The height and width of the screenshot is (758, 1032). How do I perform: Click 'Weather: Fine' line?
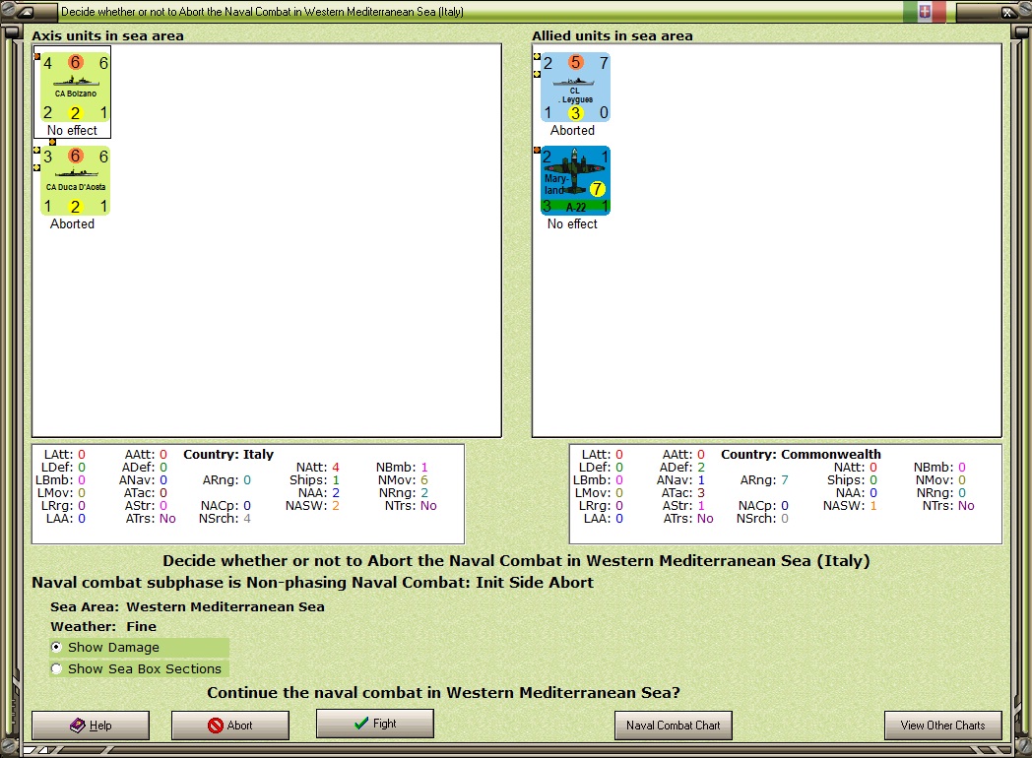pyautogui.click(x=103, y=626)
